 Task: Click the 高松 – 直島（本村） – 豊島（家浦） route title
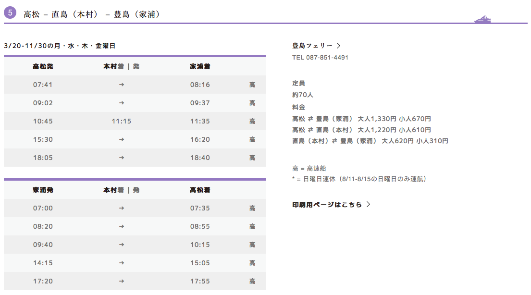pos(92,14)
